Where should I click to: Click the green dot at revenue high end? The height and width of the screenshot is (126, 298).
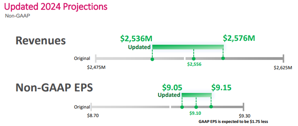coord(223,58)
